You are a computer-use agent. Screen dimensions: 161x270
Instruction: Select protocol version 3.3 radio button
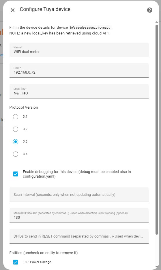coord(16,142)
